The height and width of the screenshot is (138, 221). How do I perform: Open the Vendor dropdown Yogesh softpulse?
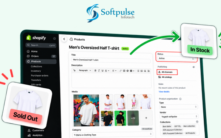pos(179,116)
